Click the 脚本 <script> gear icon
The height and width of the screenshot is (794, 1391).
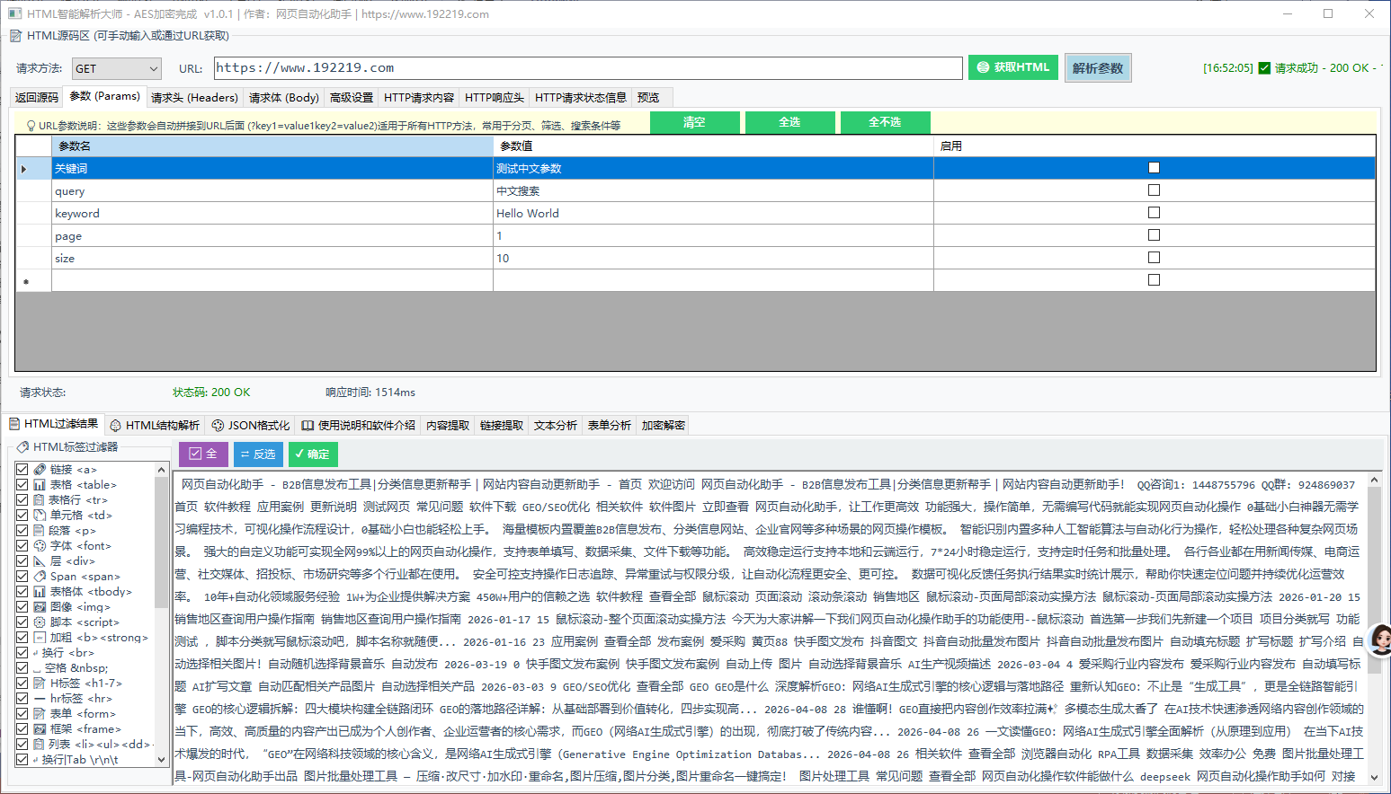(40, 622)
